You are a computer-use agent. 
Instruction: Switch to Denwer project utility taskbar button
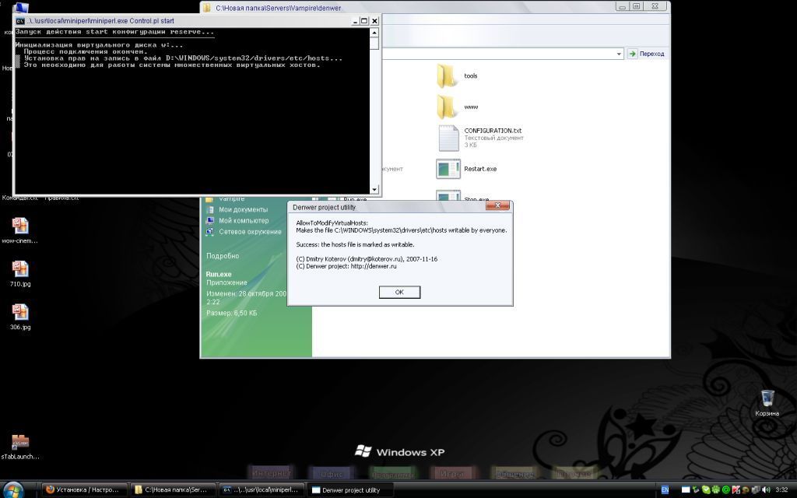351,490
